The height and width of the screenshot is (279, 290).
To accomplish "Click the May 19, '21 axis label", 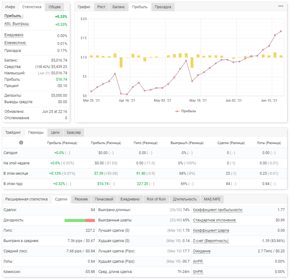I will coord(198,100).
